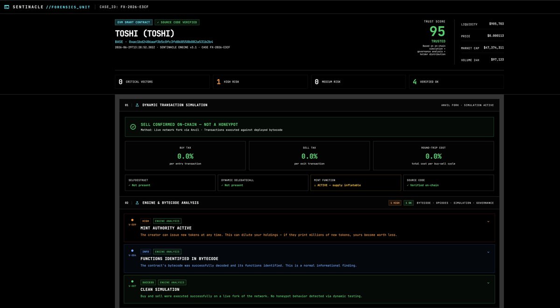The image size is (560, 308).
Task: Click the blue dot for finding V-004
Action: 133,251
